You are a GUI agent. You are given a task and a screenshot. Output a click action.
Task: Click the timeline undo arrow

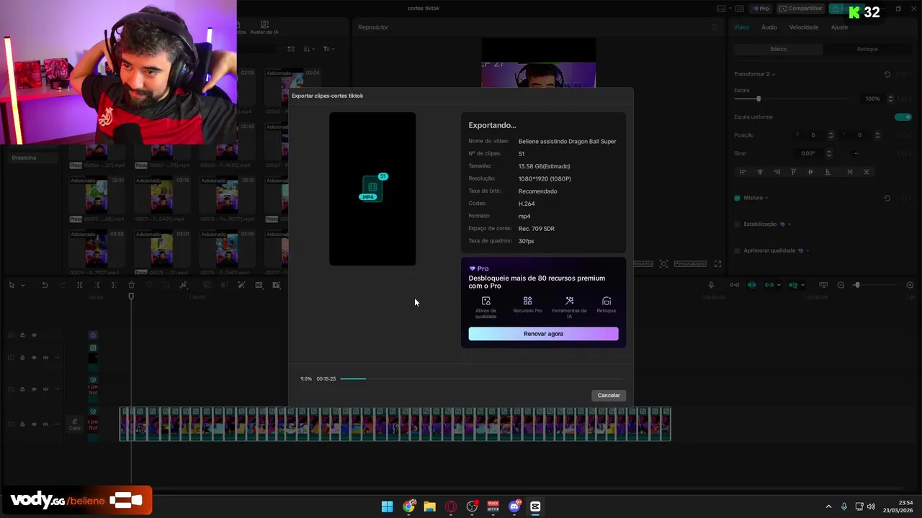pyautogui.click(x=45, y=286)
